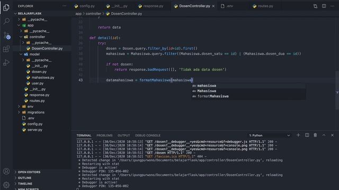Open the Extensions view in activity bar

pyautogui.click(x=6, y=49)
